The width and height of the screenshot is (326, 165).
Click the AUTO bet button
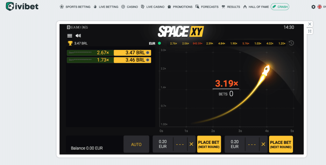(x=136, y=144)
